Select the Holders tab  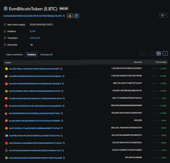(32, 55)
